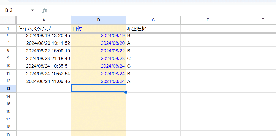The image size is (276, 136).
Task: Click date cell 2024/08/20 in column B
Action: click(x=99, y=43)
